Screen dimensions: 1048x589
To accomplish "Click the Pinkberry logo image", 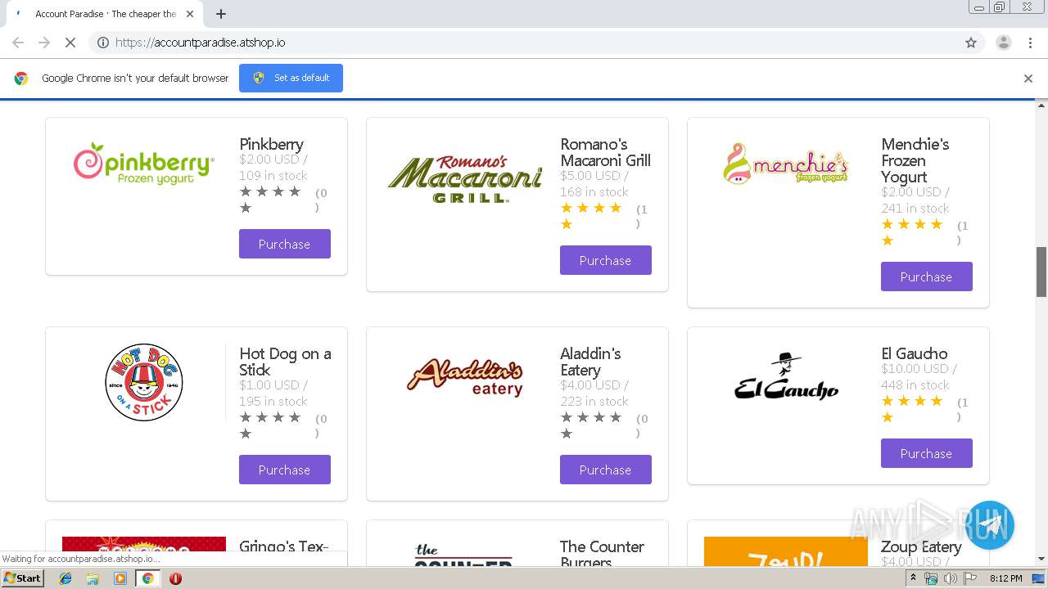I will click(144, 164).
